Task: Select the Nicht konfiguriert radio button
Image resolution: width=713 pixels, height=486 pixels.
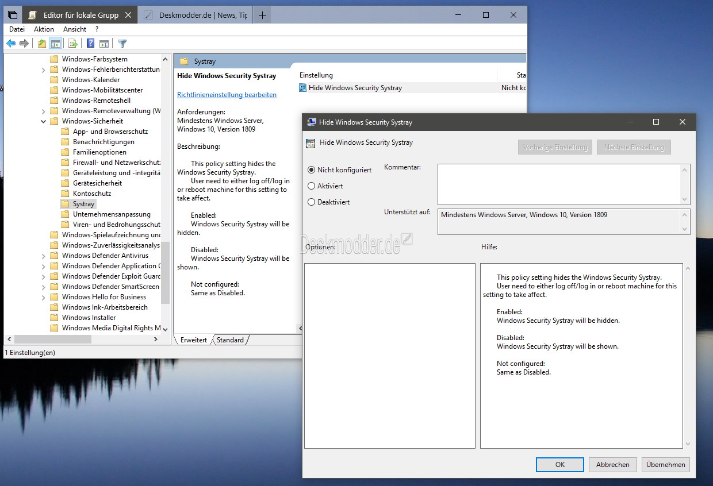Action: coord(312,170)
